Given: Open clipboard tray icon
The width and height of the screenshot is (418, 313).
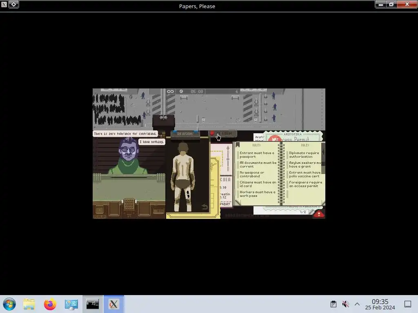Looking at the screenshot, I should [x=333, y=304].
